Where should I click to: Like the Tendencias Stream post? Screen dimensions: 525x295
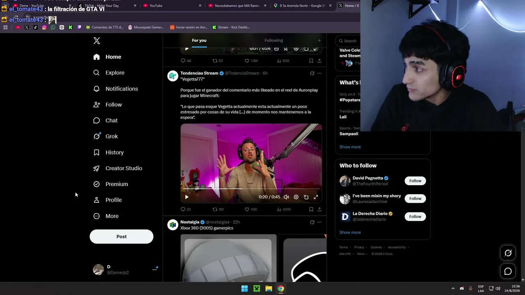point(251,209)
